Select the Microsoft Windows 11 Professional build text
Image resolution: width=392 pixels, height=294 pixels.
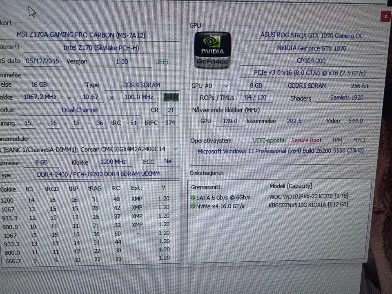click(x=281, y=151)
